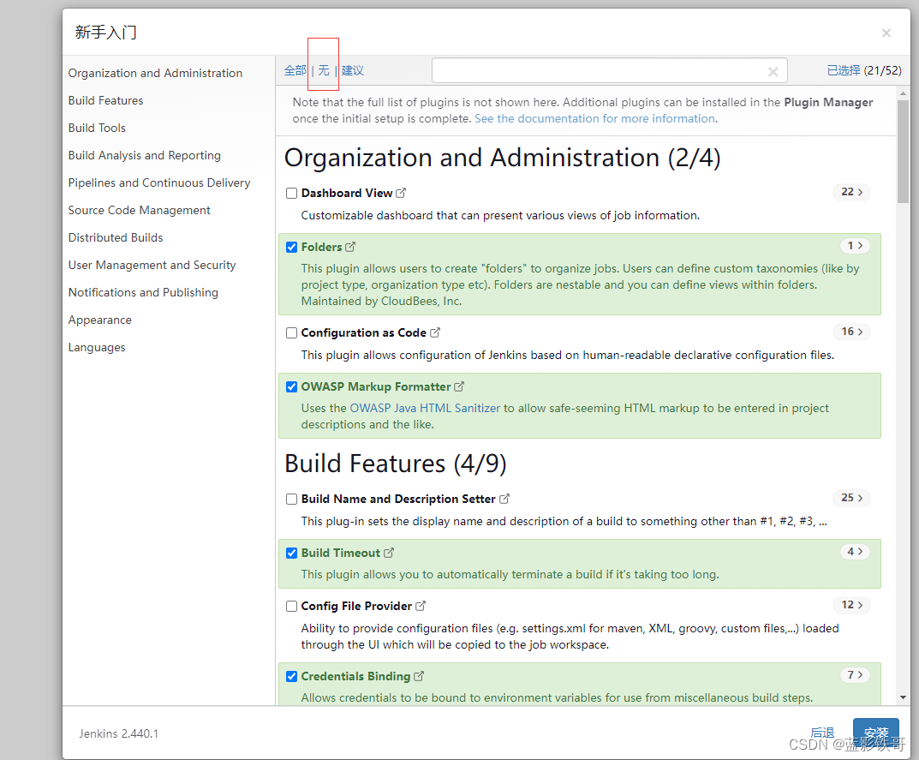
Task: Jump to Pipelines and Continuous Delivery category
Action: pyautogui.click(x=158, y=183)
